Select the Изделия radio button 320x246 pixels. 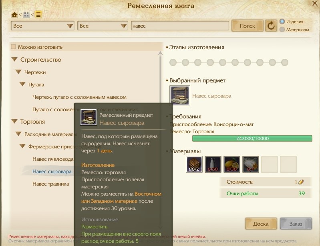tap(282, 22)
